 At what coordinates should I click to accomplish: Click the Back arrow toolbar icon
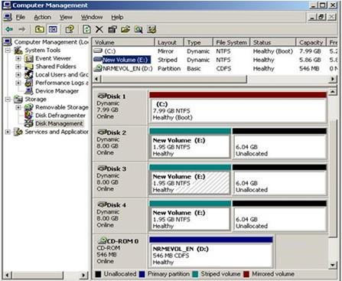pyautogui.click(x=9, y=30)
